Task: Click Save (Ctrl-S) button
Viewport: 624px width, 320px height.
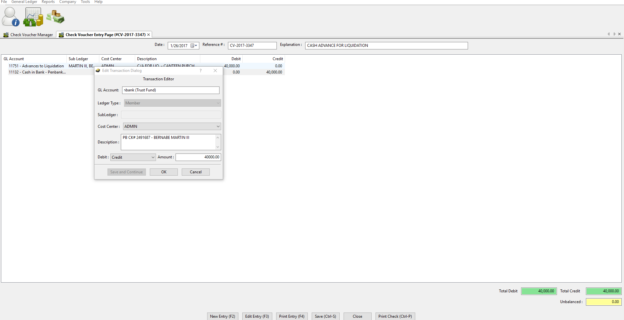Action: pyautogui.click(x=325, y=316)
